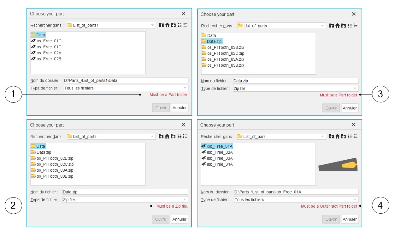Create new folder in 'Must be a Zip file' dialog
The height and width of the screenshot is (232, 395).
click(x=173, y=136)
